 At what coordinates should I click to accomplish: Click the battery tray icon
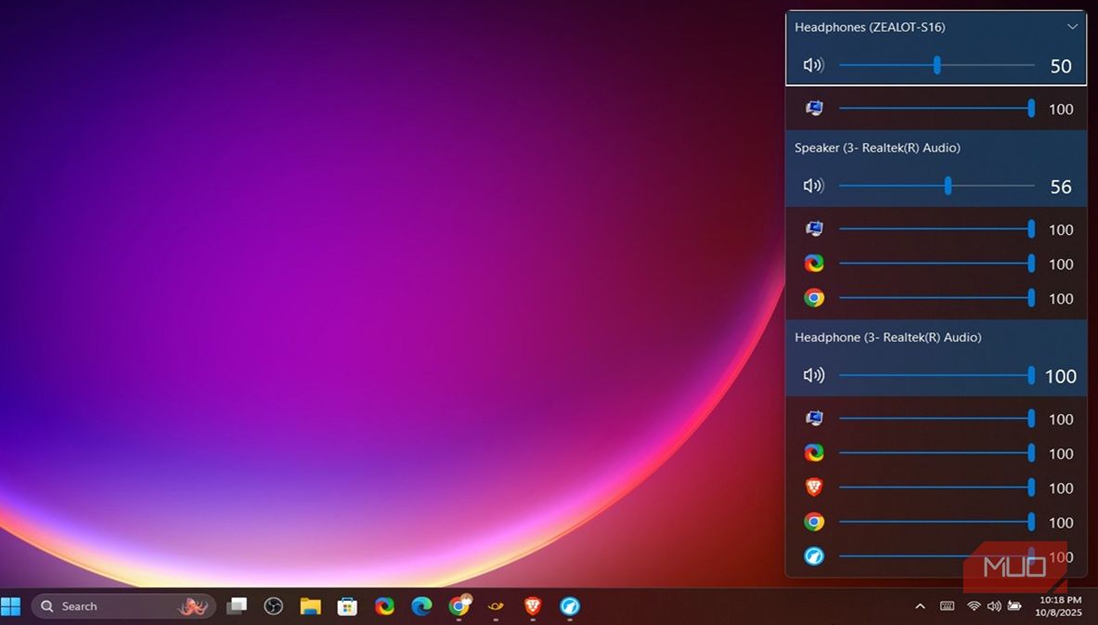[1014, 606]
